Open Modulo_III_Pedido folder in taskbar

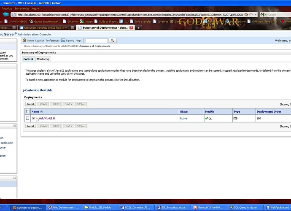pos(100,208)
